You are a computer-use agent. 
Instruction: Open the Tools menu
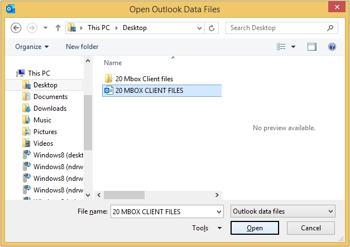point(207,228)
